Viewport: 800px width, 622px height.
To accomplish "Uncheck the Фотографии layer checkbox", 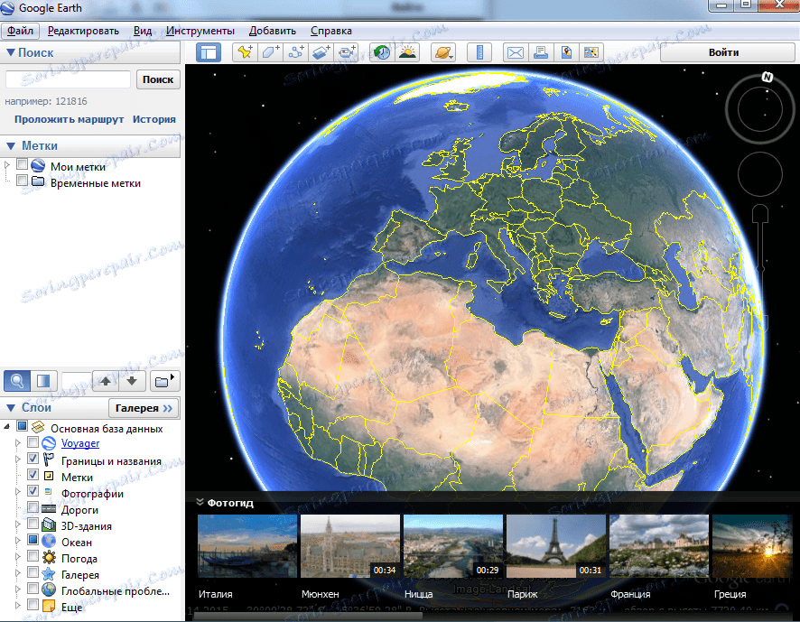I will point(33,491).
